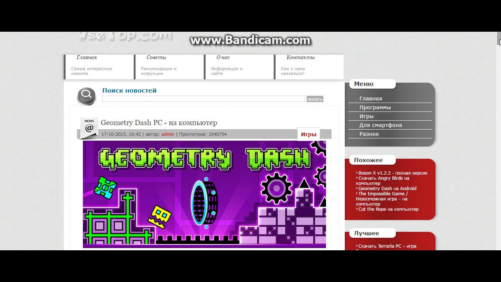The width and height of the screenshot is (501, 282).
Task: Click the admin author link
Action: click(x=168, y=134)
